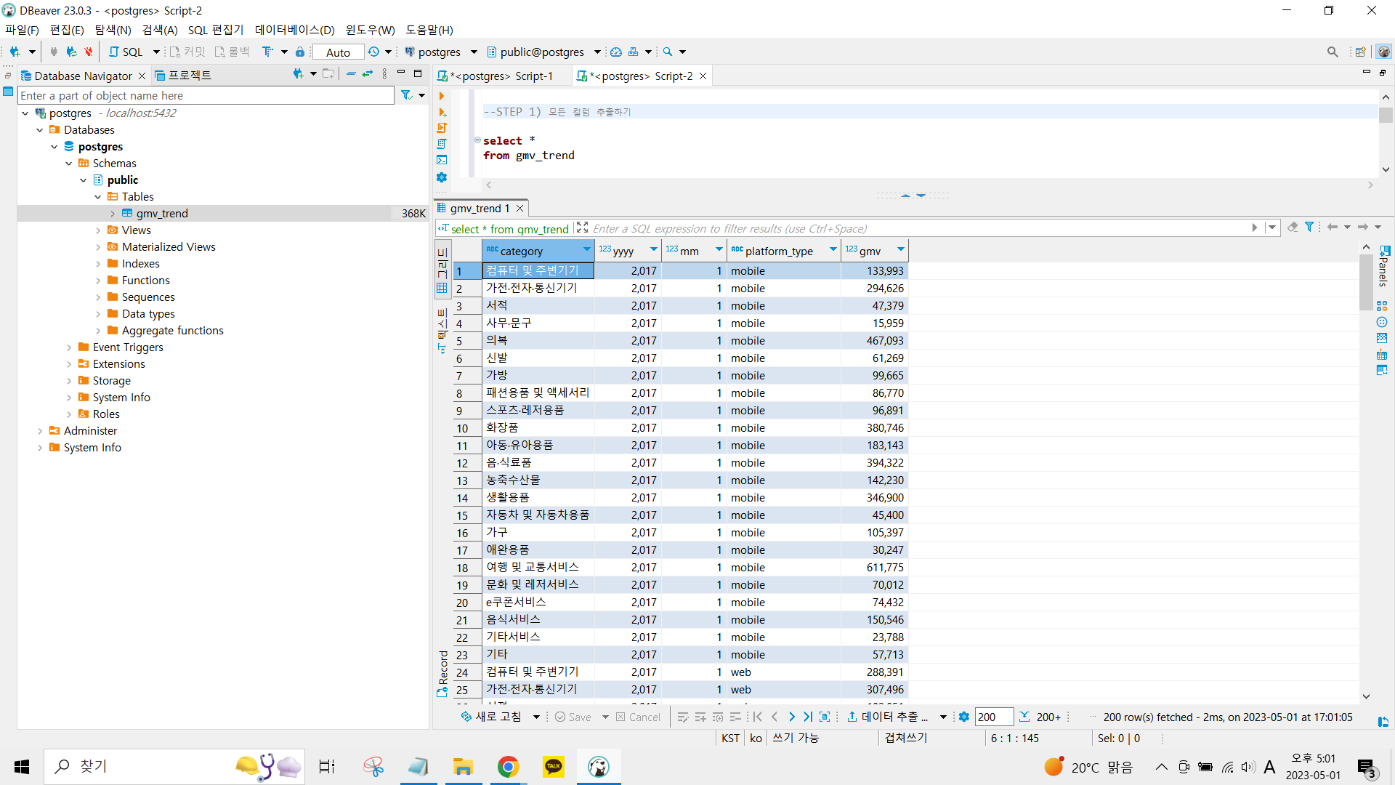Screen dimensions: 1395x785
Task: Click the disconnect red plug icon
Action: click(x=89, y=52)
